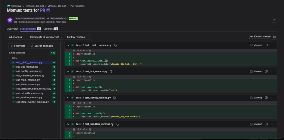The height and width of the screenshot is (140, 284).
Task: Open pull request more actions menu
Action: (274, 20)
